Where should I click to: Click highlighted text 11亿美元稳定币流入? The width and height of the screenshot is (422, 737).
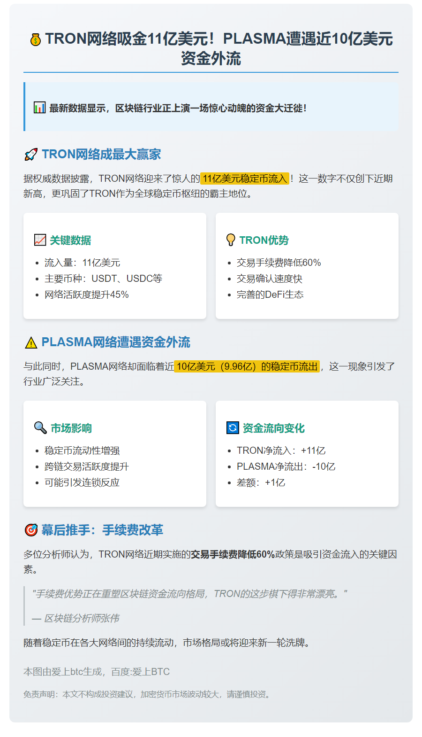coord(245,178)
